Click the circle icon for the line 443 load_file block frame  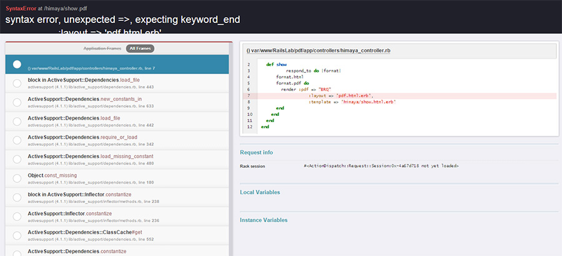pyautogui.click(x=17, y=83)
